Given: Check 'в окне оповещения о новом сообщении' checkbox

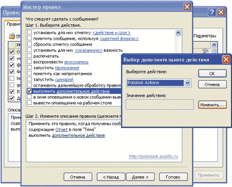Looking at the screenshot, I should click(x=29, y=97).
